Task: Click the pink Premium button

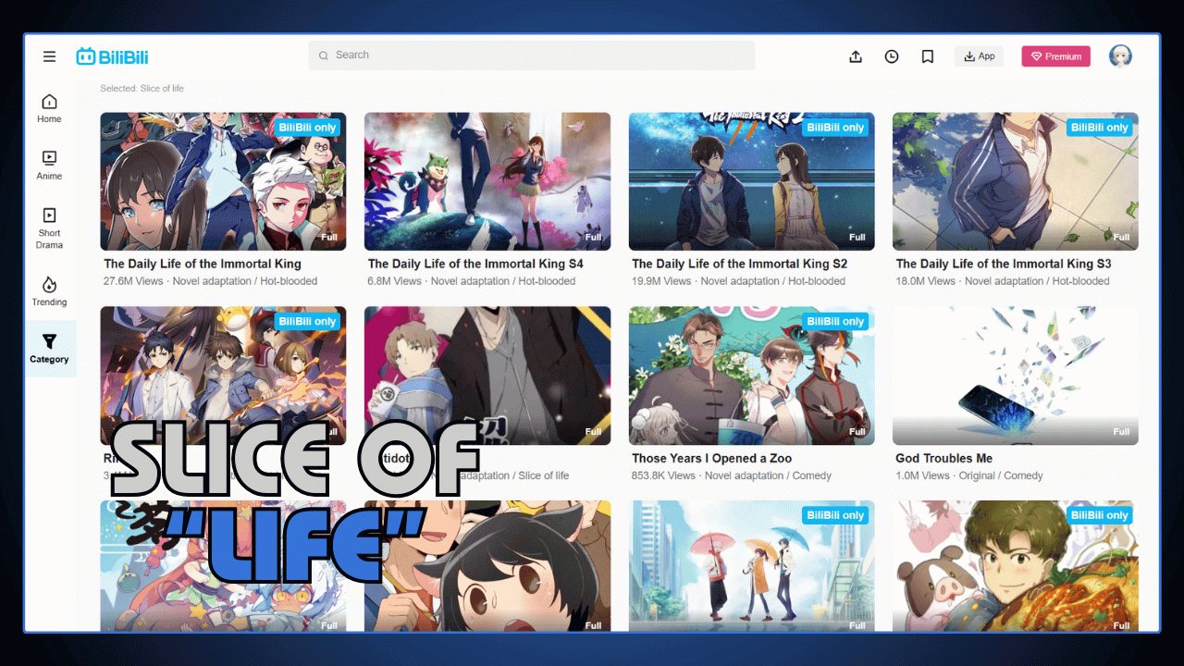Action: [x=1055, y=56]
